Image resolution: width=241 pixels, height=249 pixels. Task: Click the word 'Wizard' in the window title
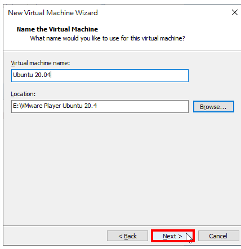pos(87,13)
